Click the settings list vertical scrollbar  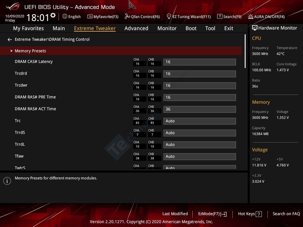pyautogui.click(x=245, y=51)
